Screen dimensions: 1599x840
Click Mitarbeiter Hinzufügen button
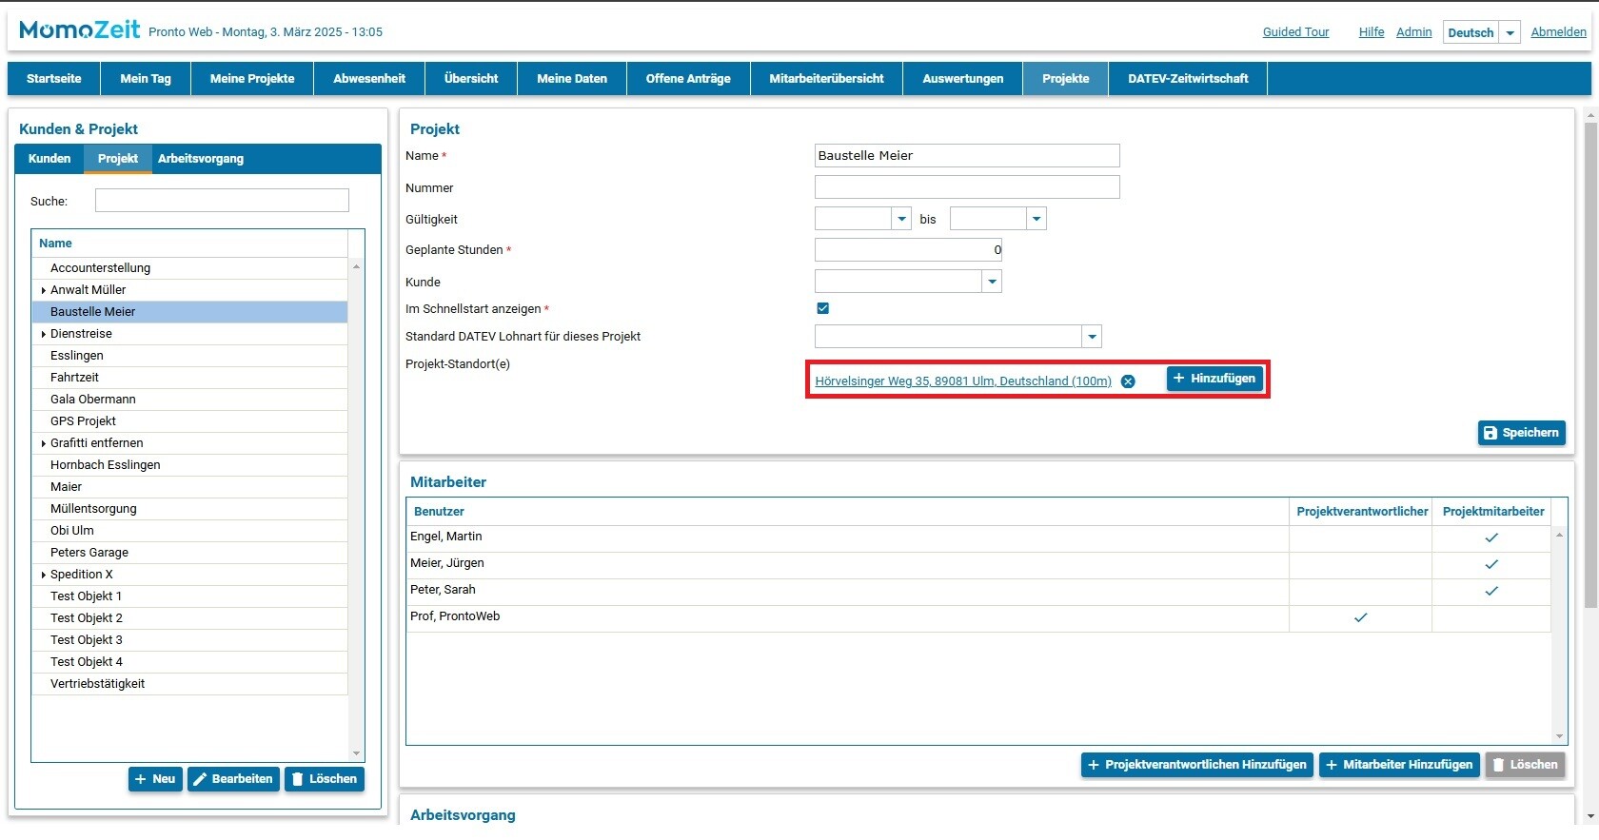pos(1398,765)
